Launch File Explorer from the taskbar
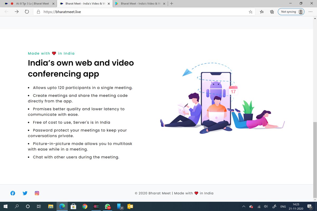This screenshot has width=317, height=211. pyautogui.click(x=51, y=207)
